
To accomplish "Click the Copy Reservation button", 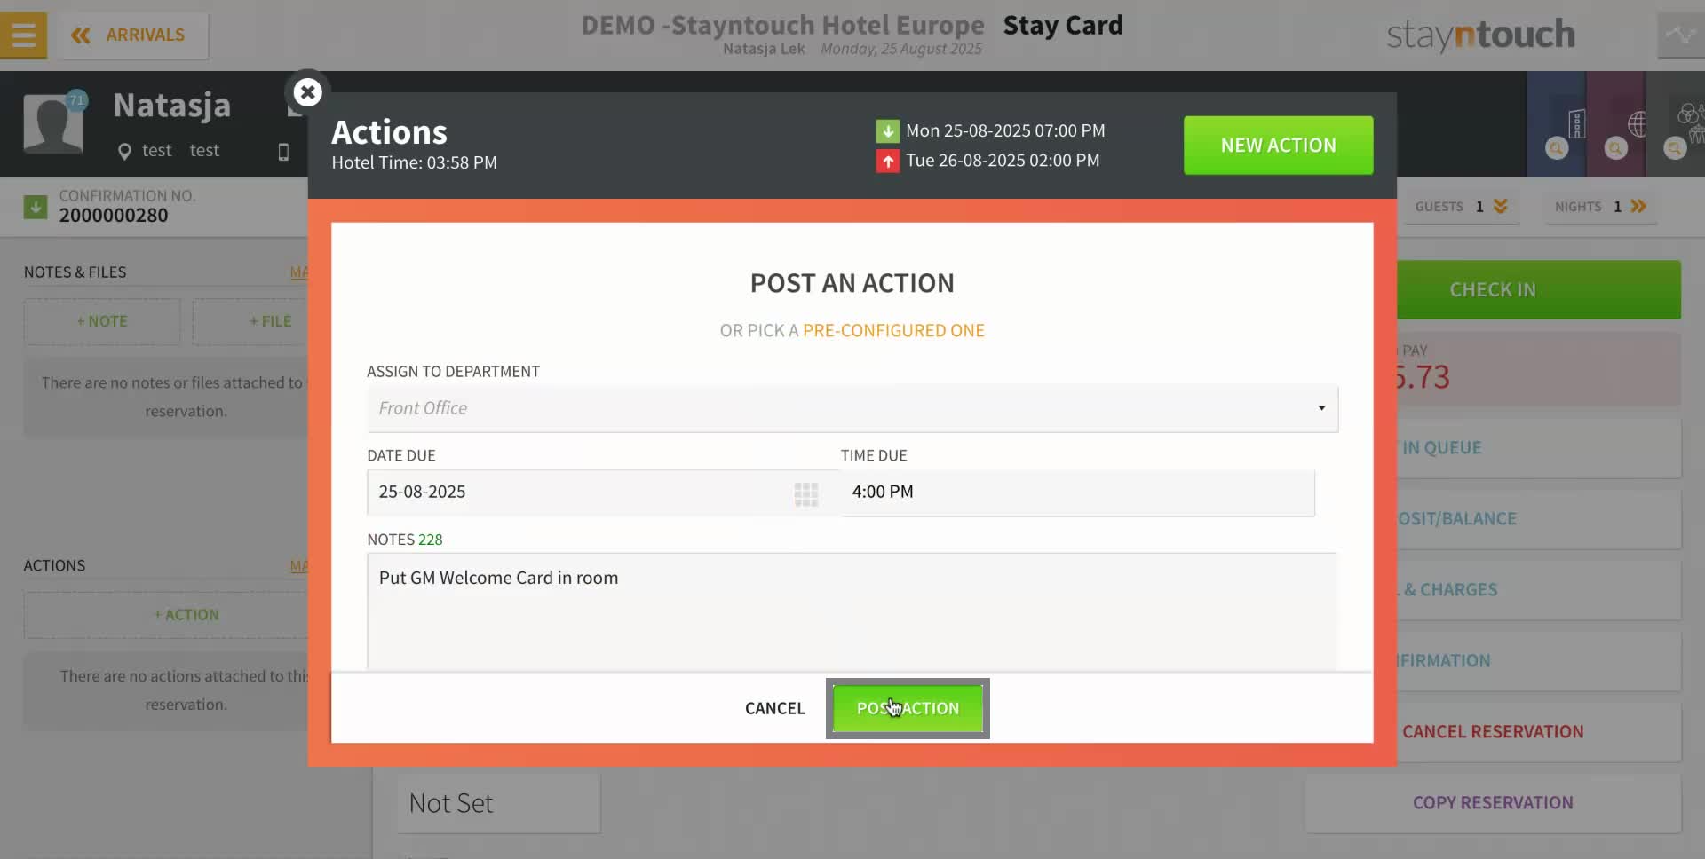I will tap(1493, 803).
